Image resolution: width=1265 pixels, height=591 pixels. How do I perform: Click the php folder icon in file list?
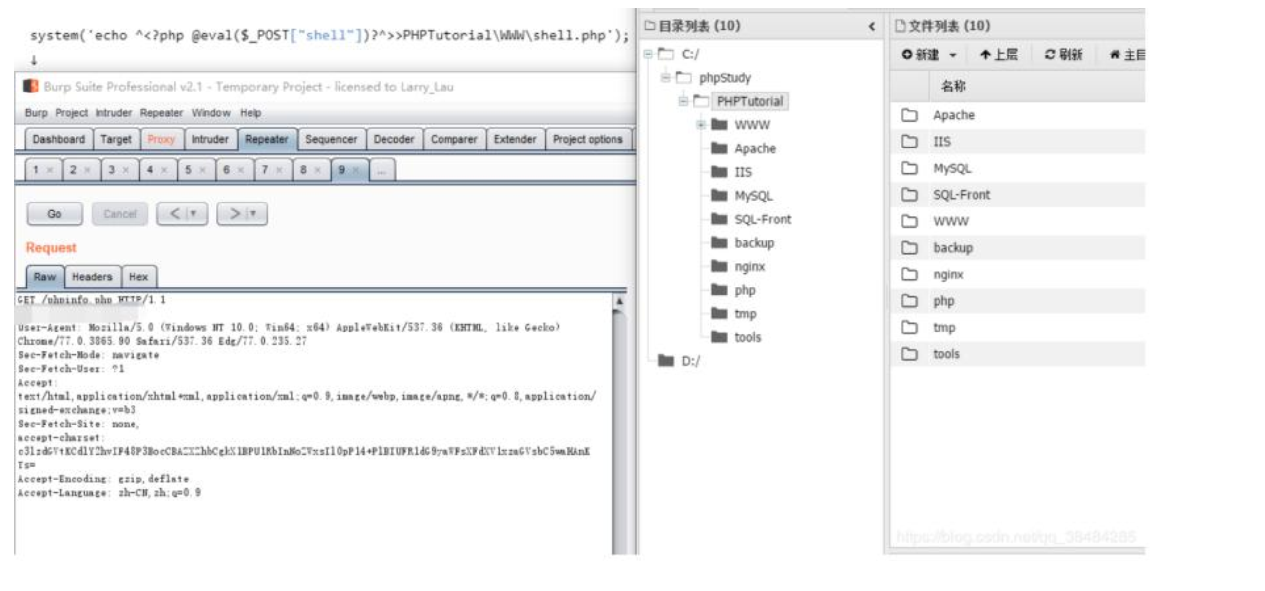909,301
